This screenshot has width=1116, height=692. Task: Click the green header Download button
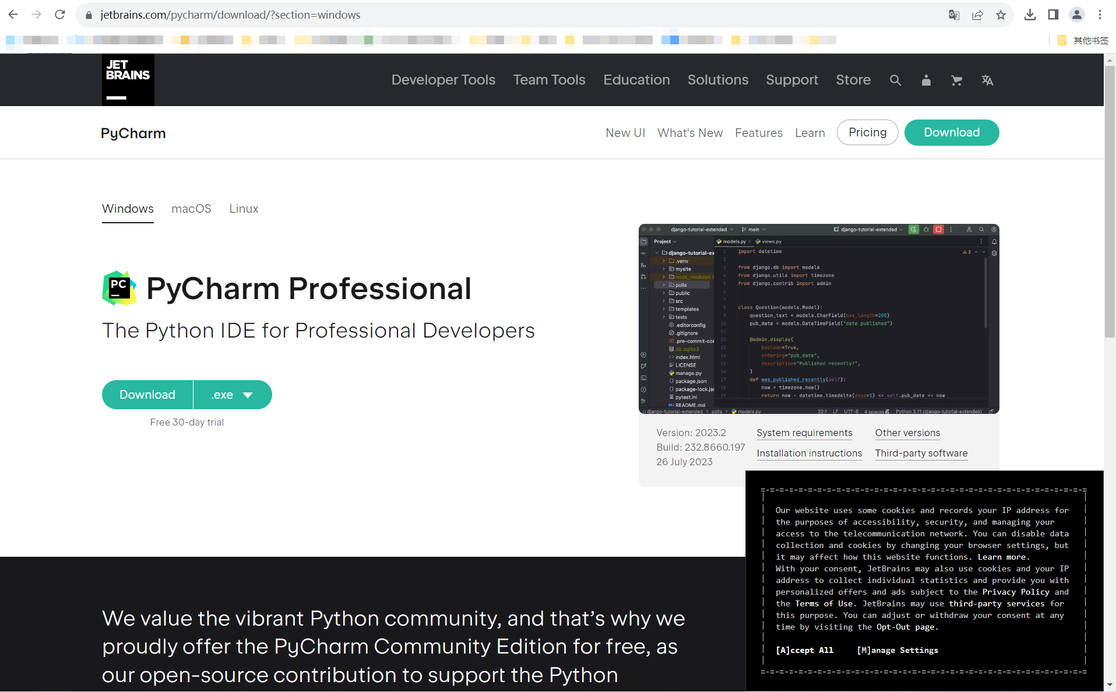pyautogui.click(x=952, y=132)
